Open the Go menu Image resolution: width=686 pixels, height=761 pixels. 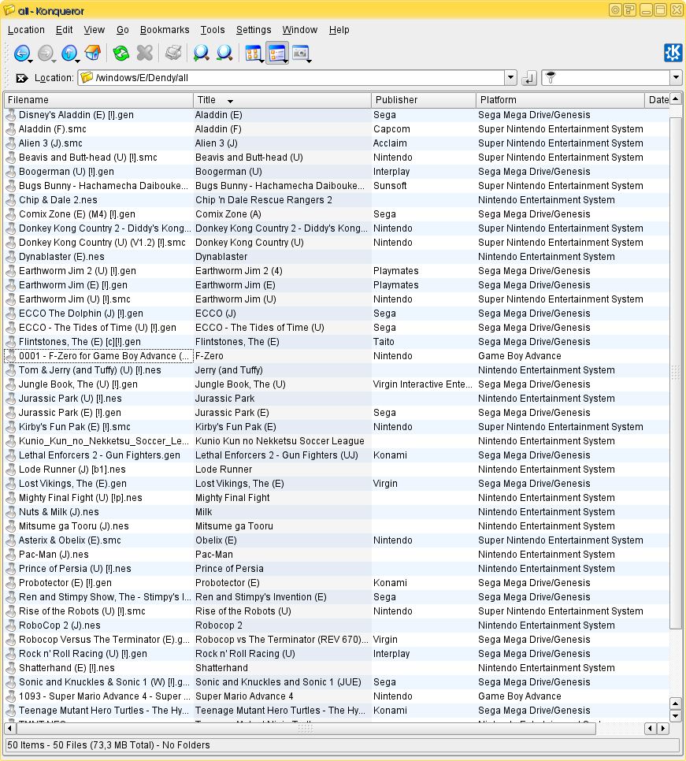point(122,30)
